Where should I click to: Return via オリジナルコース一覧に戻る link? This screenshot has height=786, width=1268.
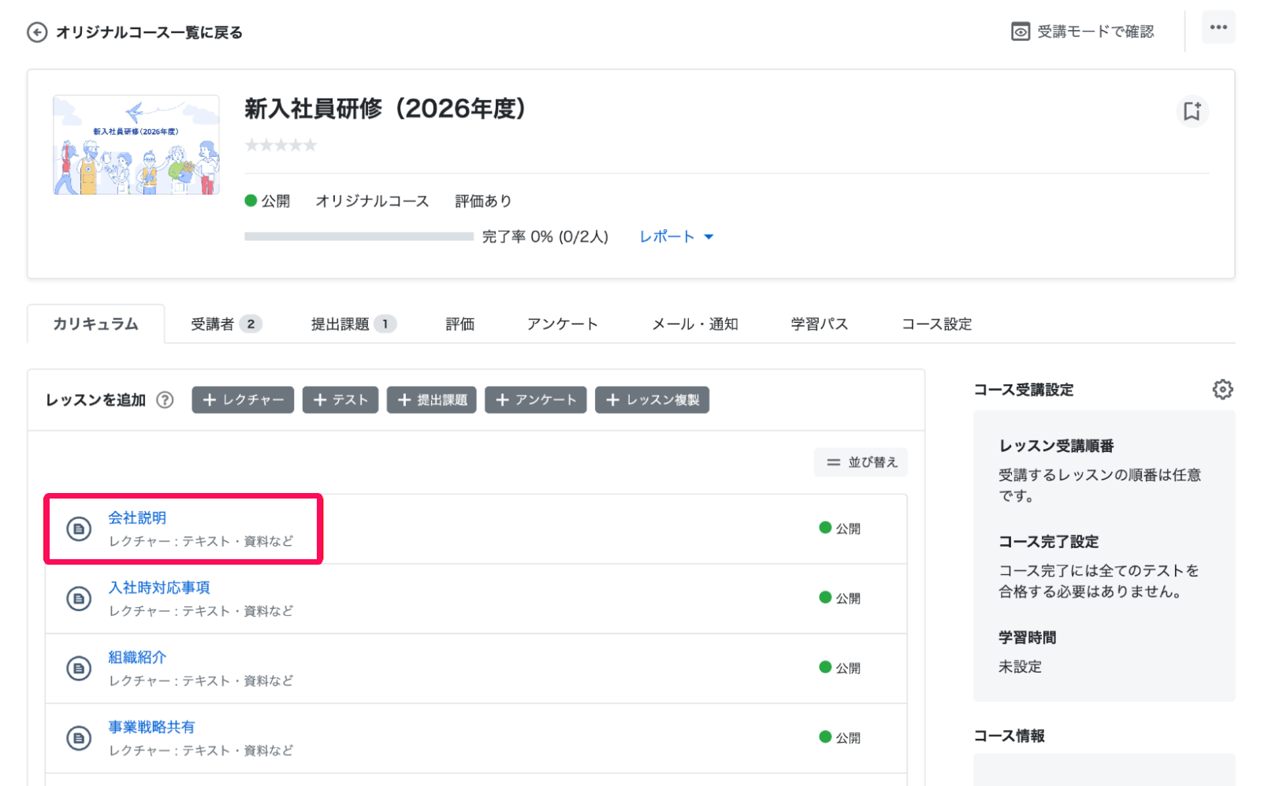click(135, 32)
